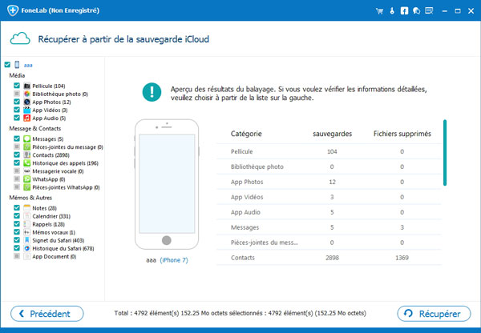Open the support chat bubbles icon
Viewport: 481px width, 333px height.
point(416,11)
